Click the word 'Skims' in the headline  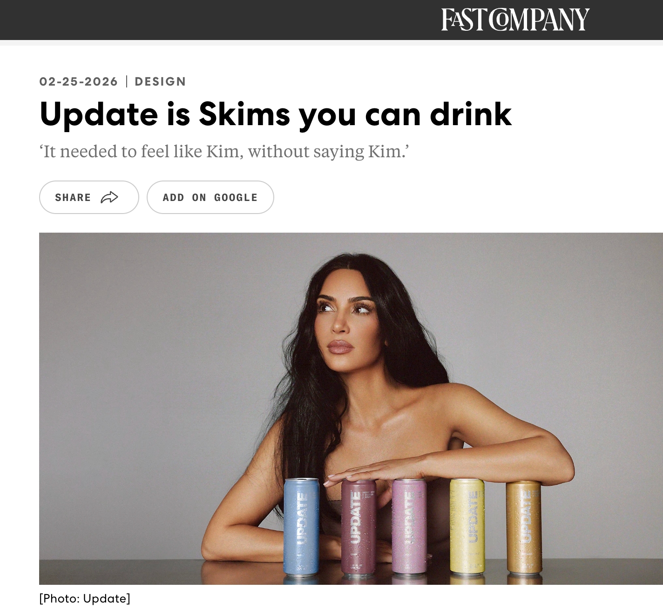click(244, 114)
